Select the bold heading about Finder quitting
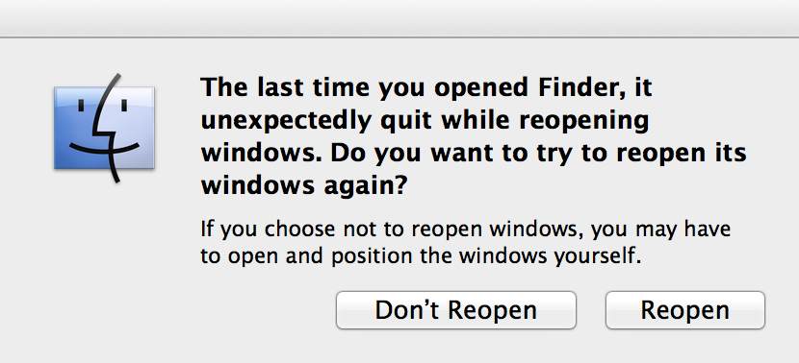Screen dimensions: 799x363 pos(474,136)
